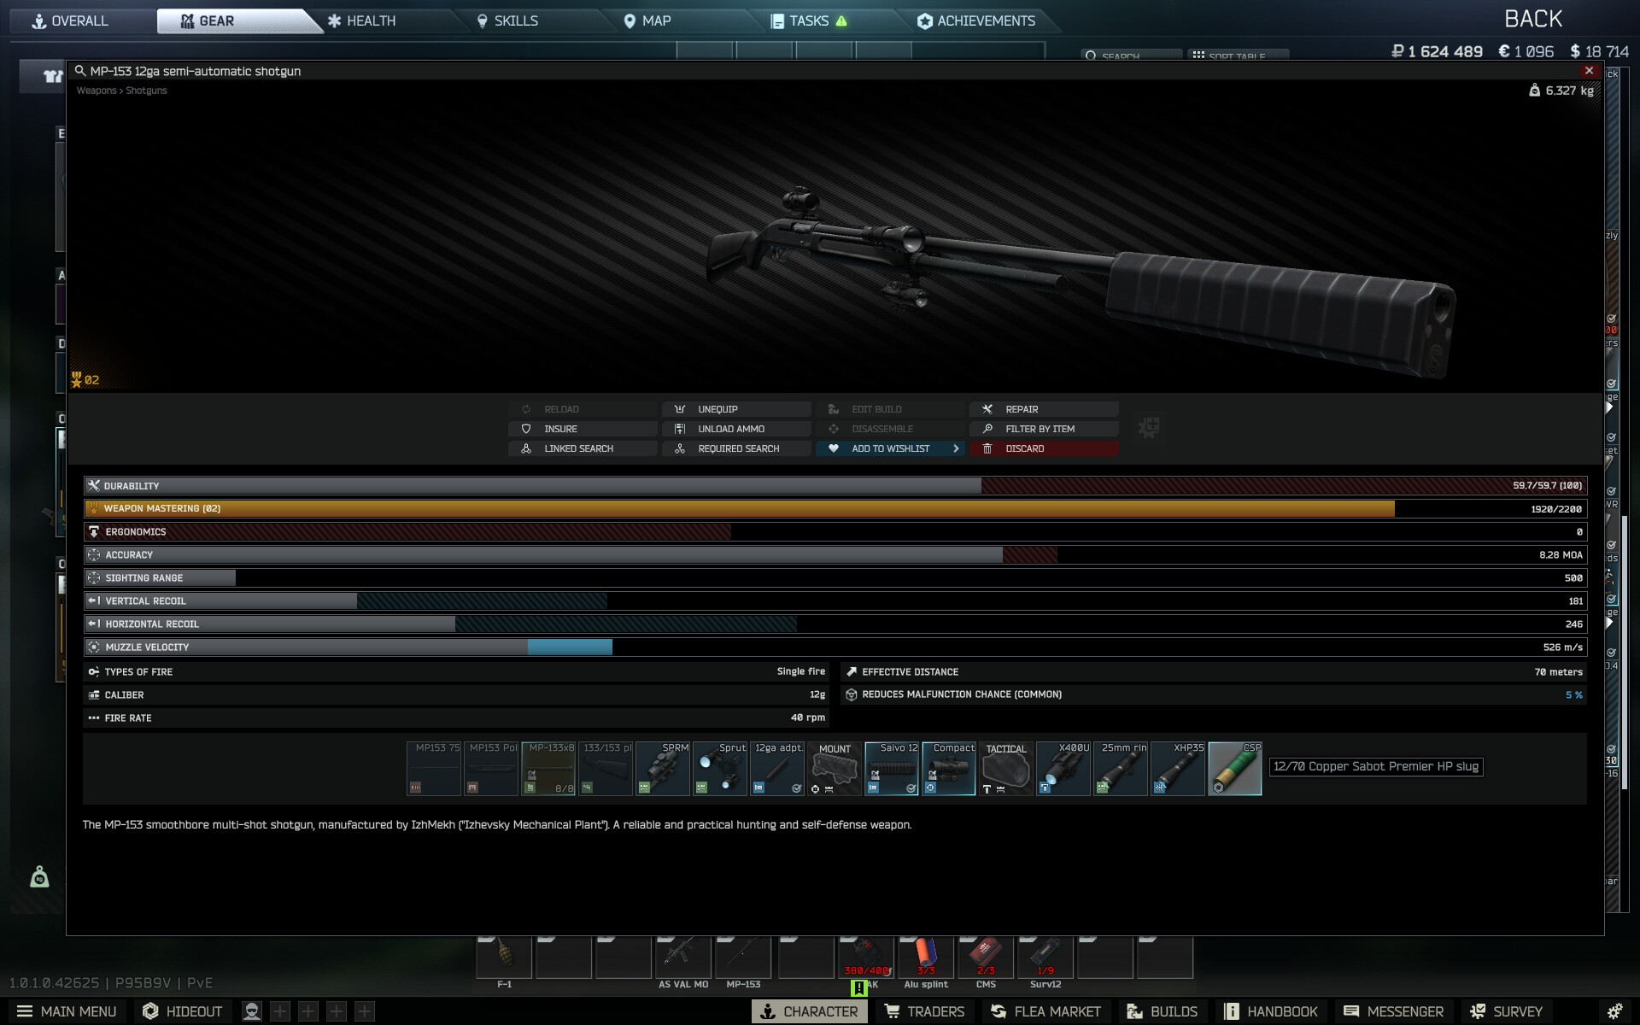Select the X400U flashlight mod slot

click(1063, 769)
